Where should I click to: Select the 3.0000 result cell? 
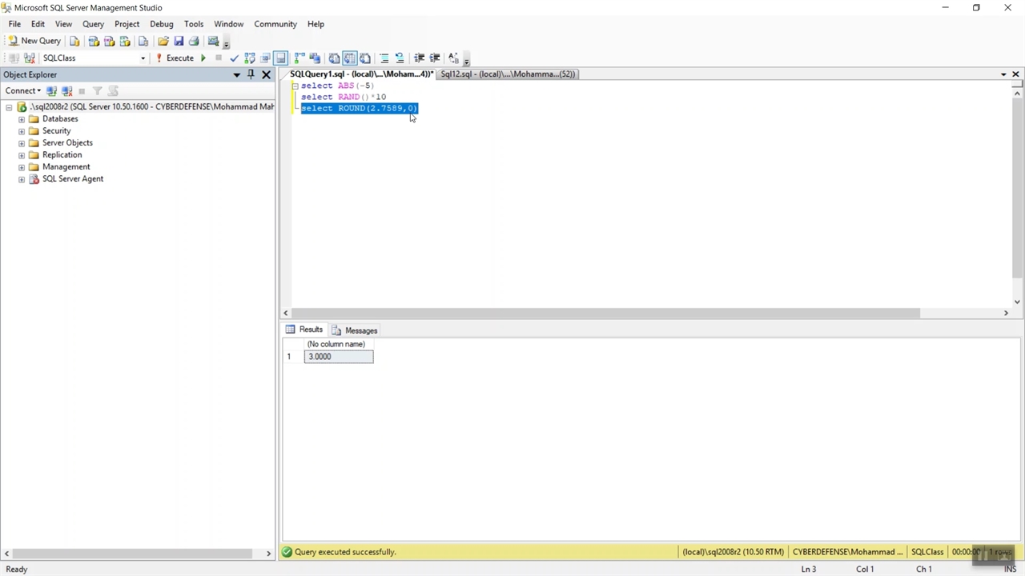tap(338, 357)
